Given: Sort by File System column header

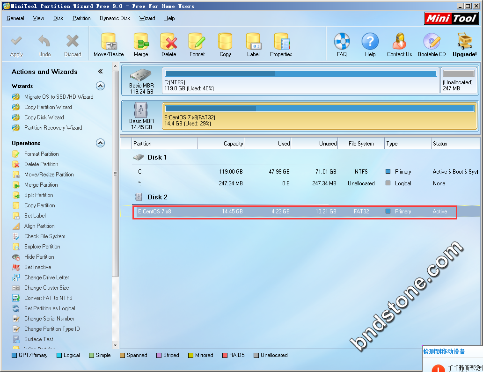Looking at the screenshot, I should [361, 144].
